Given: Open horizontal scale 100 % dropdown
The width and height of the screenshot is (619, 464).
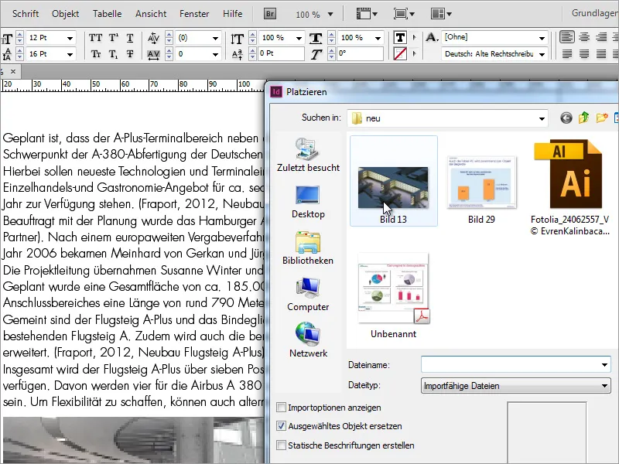Looking at the screenshot, I should coord(378,38).
